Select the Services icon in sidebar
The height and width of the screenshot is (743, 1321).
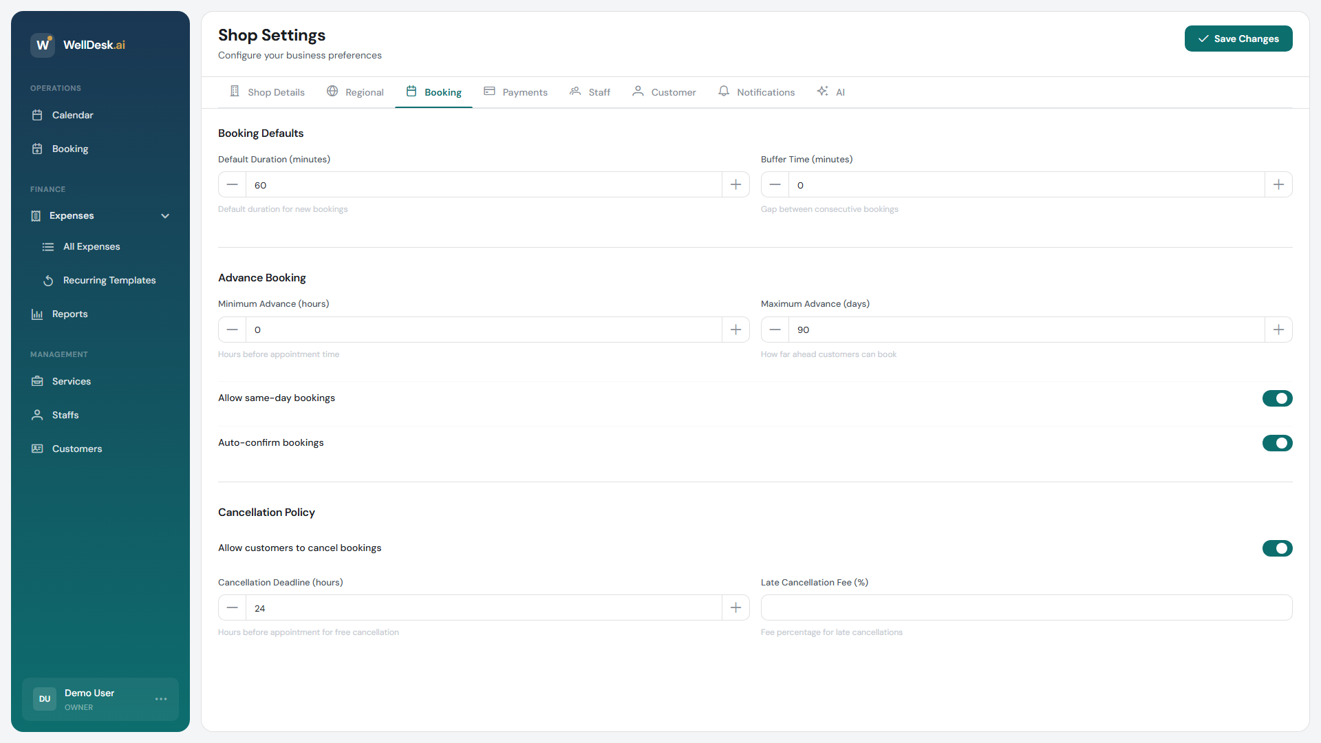(38, 381)
